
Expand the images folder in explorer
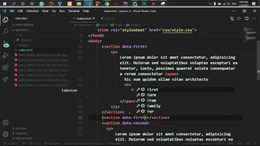(x=22, y=45)
